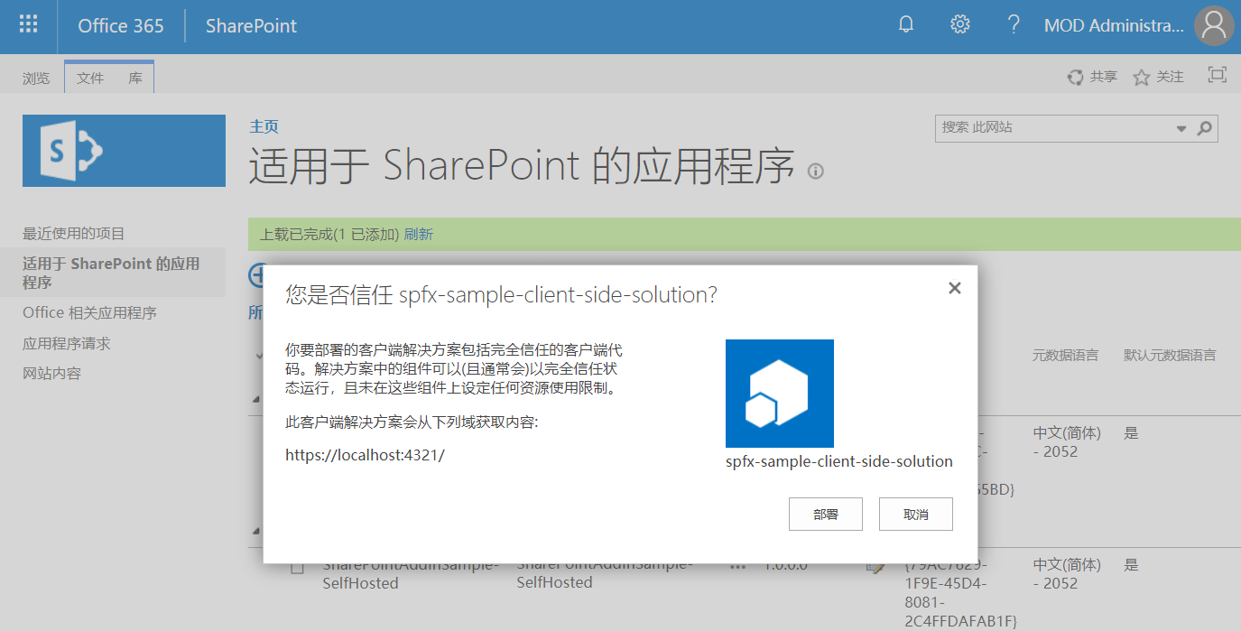Viewport: 1241px width, 631px height.
Task: Click the info icon beside the page title
Action: pos(815,170)
